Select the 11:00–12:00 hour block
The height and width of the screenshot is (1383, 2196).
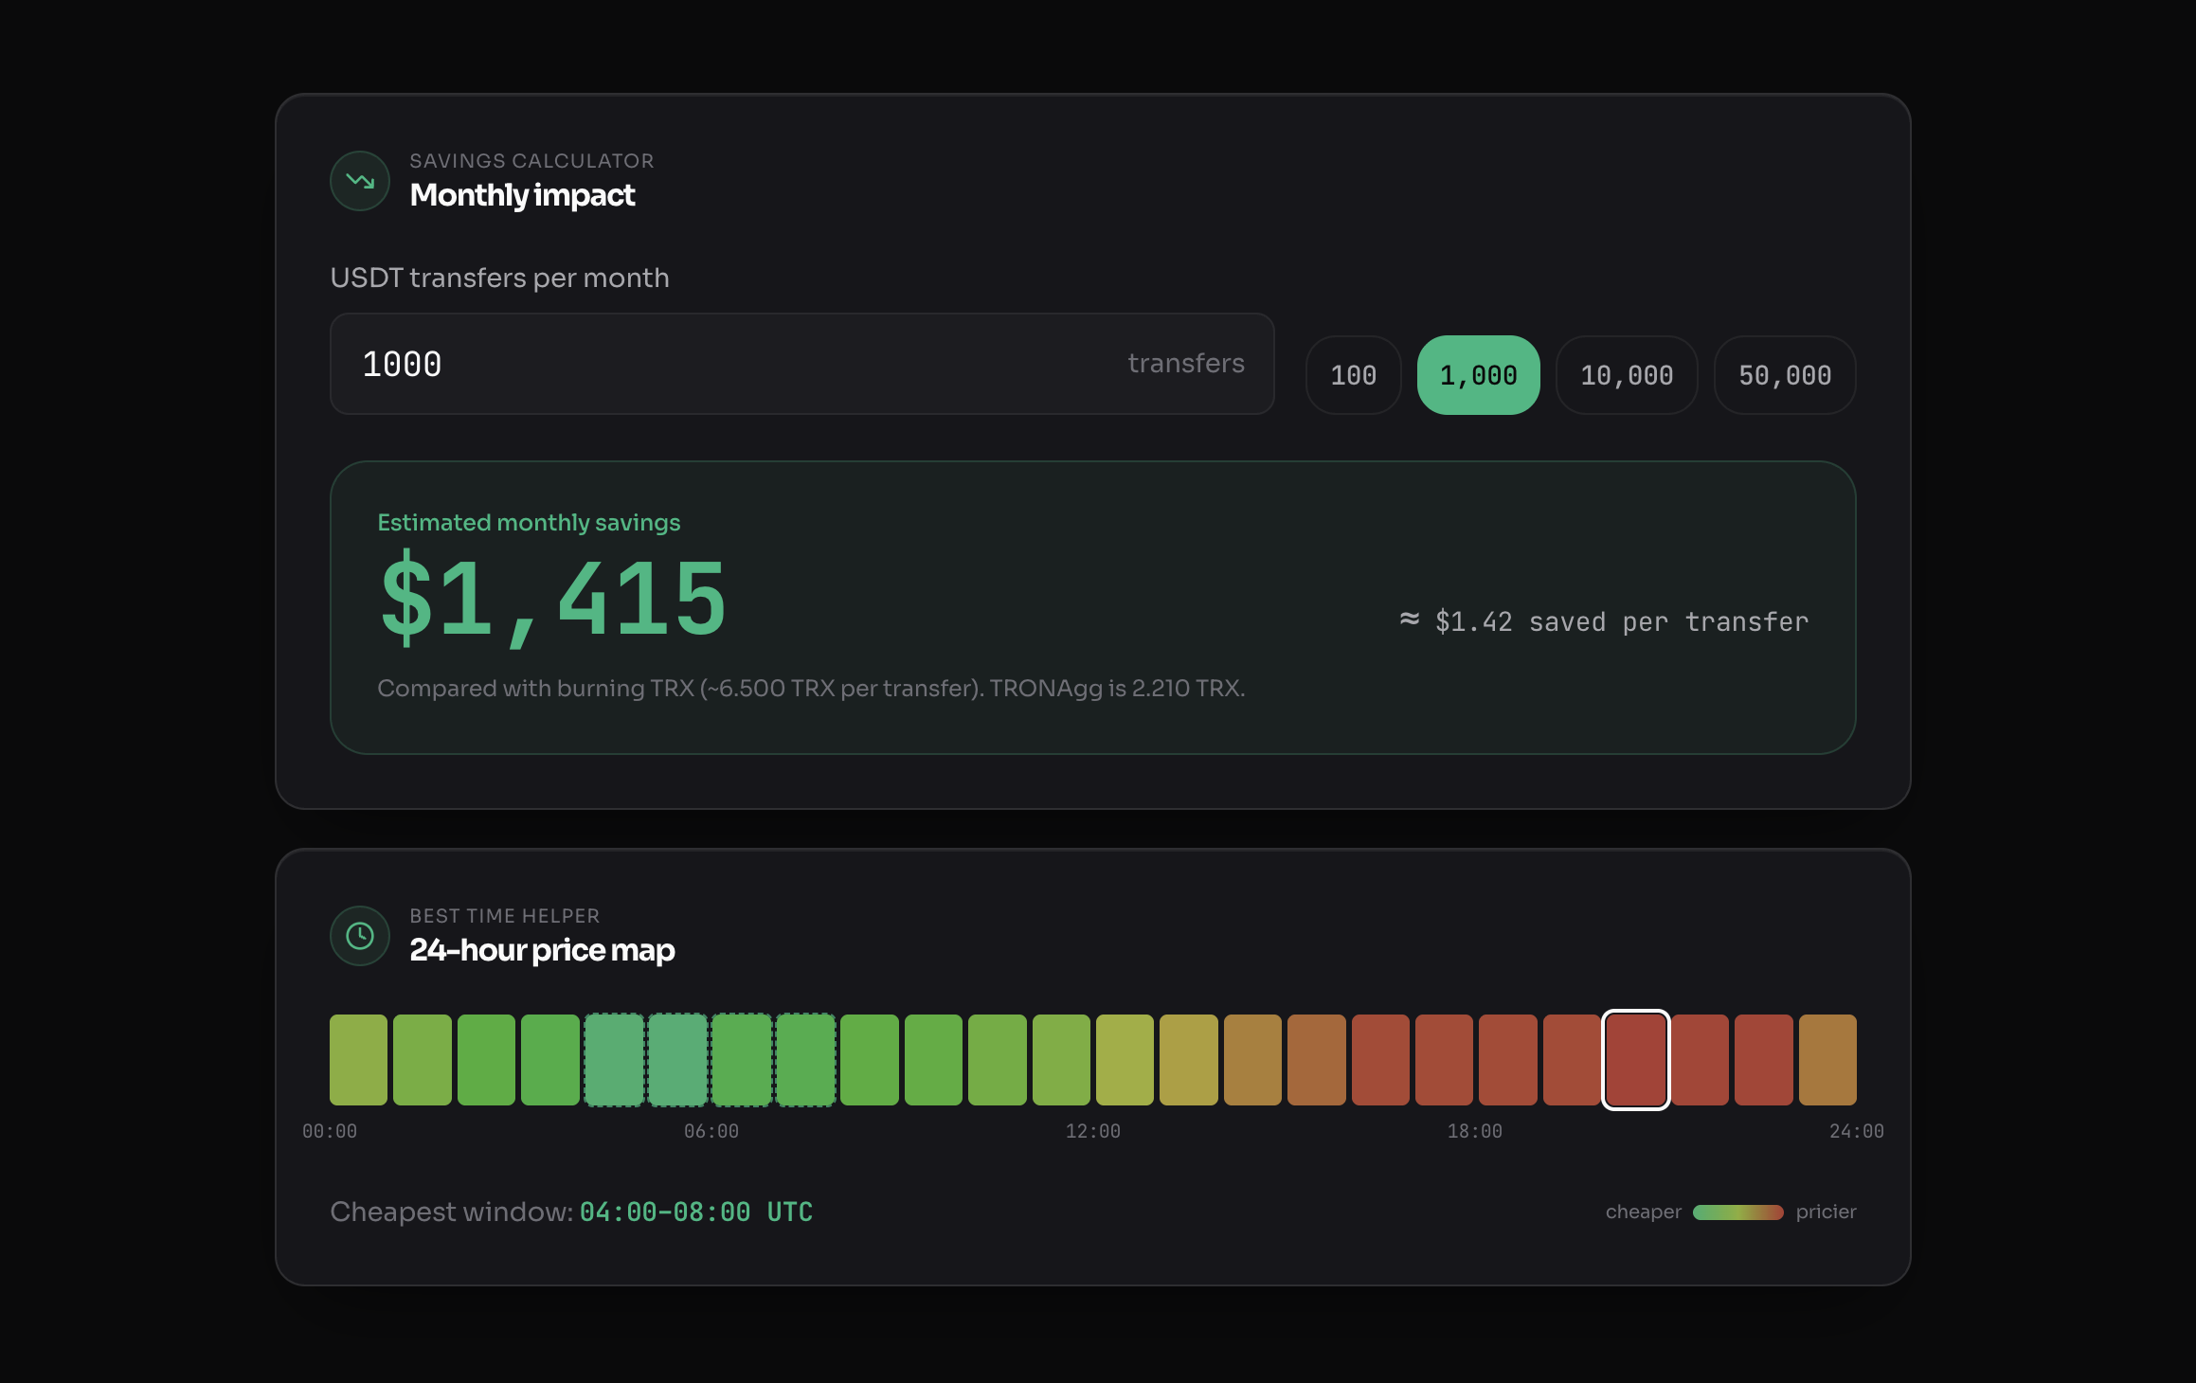click(x=1061, y=1060)
